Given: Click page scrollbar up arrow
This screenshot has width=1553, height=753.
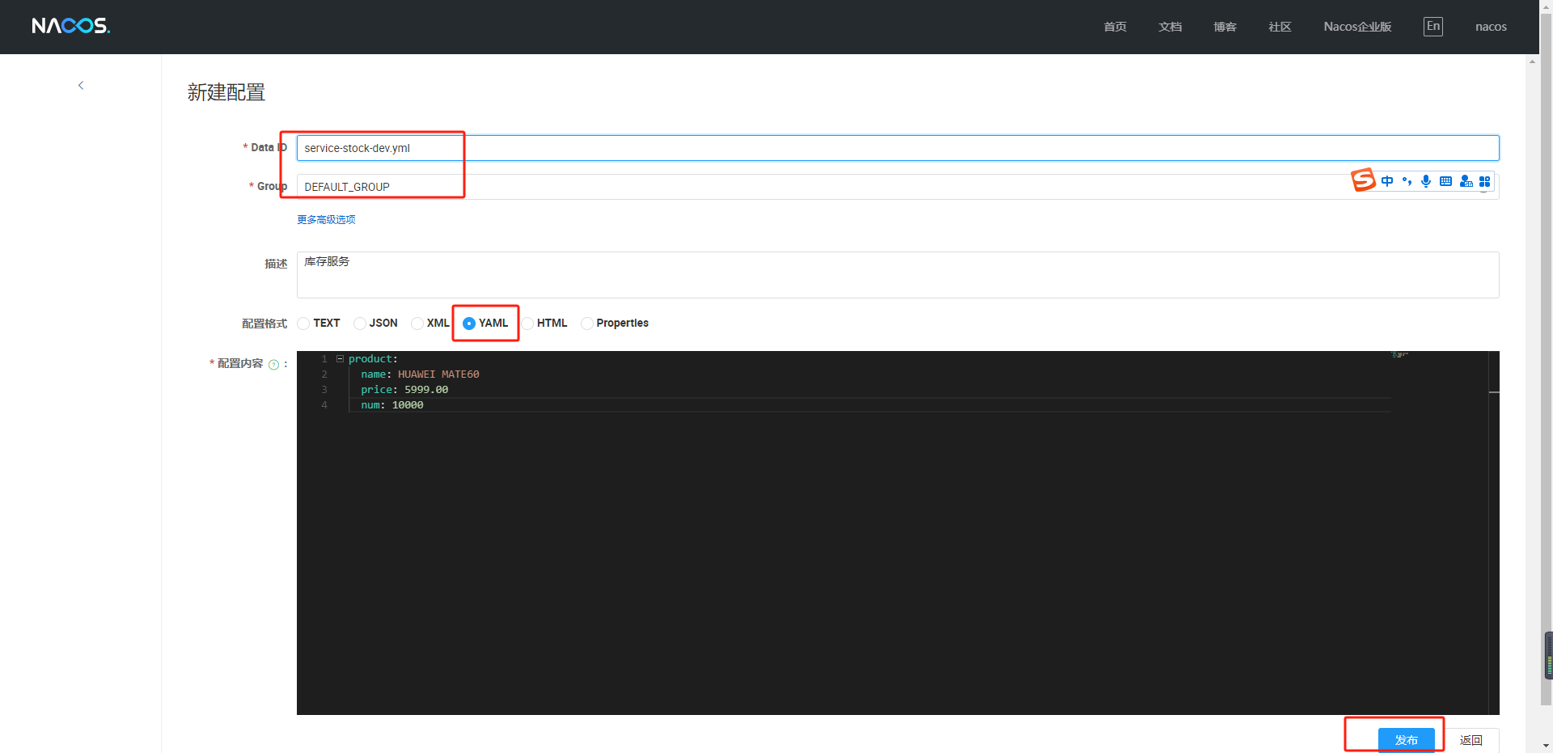Looking at the screenshot, I should coord(1546,6).
